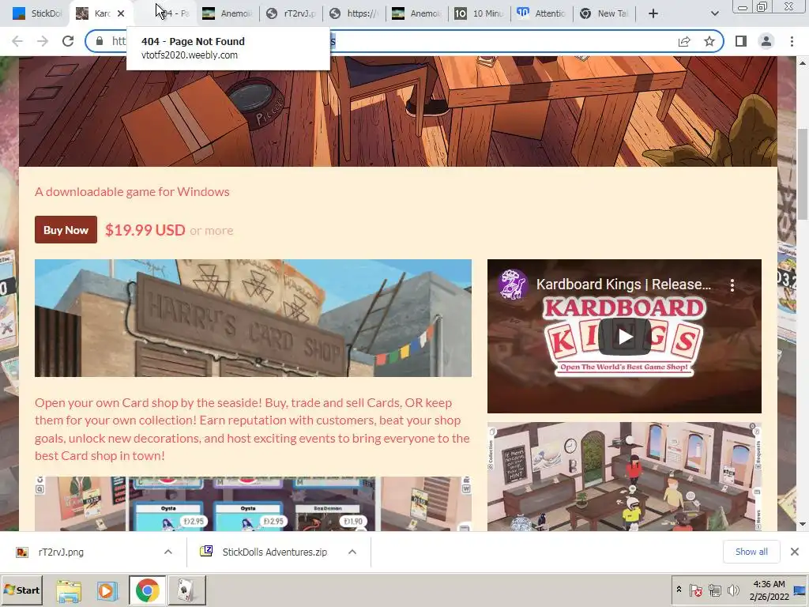The width and height of the screenshot is (809, 607).
Task: Share this page via address bar icon
Action: tap(684, 41)
